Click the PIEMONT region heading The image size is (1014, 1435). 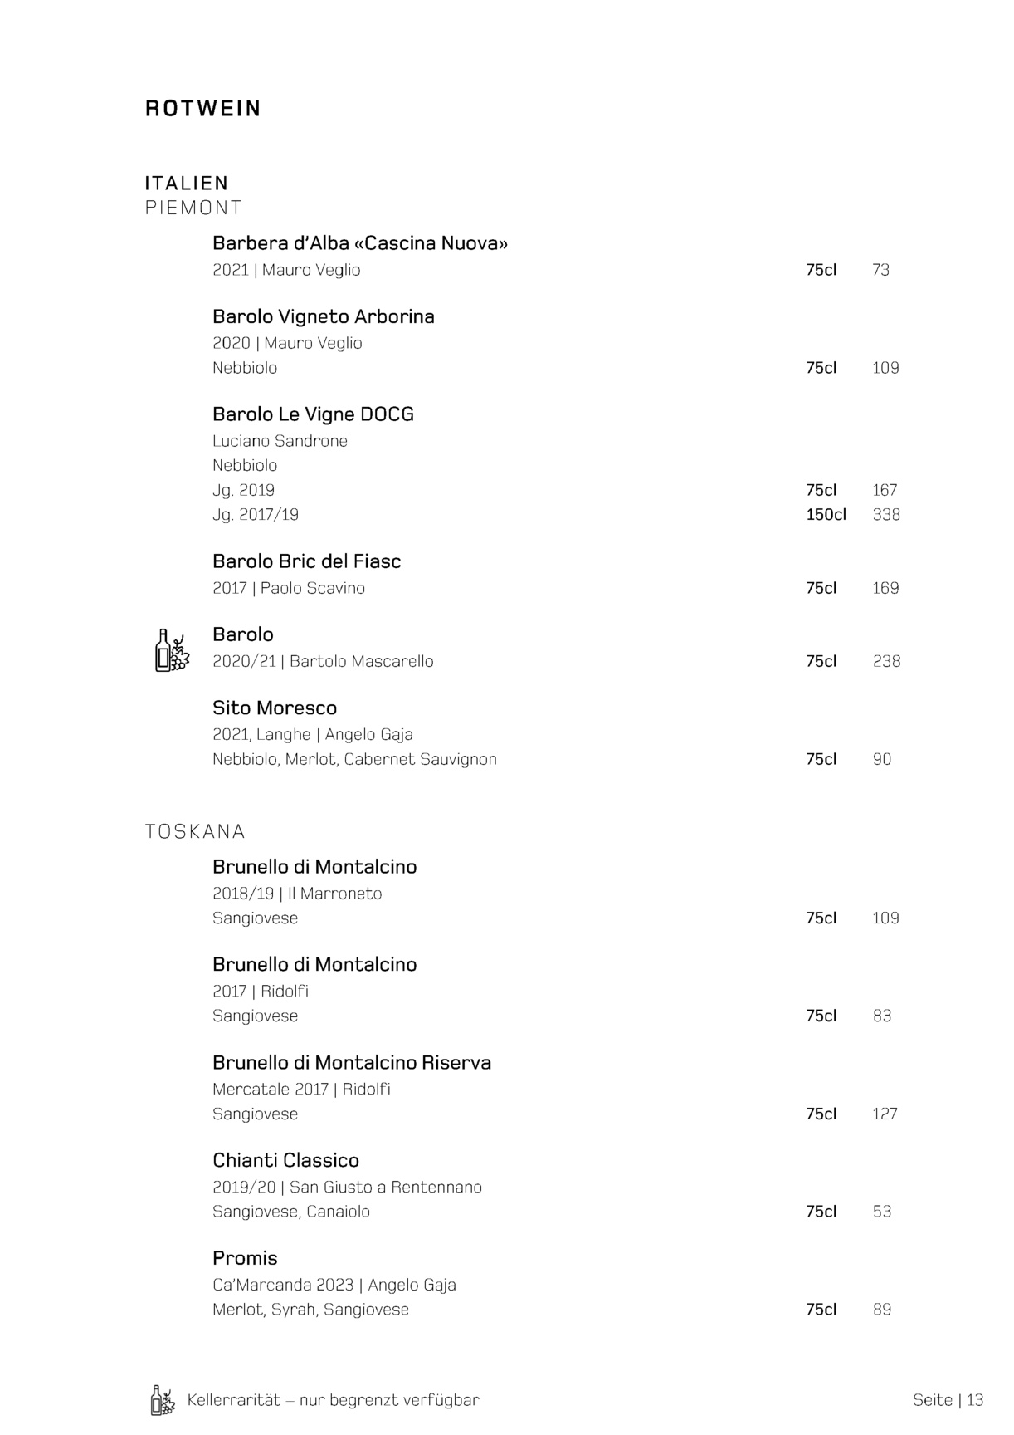tap(193, 208)
